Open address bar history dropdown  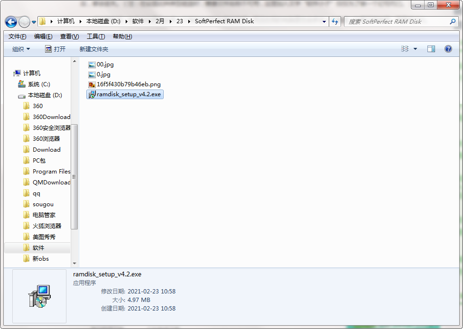pyautogui.click(x=324, y=22)
